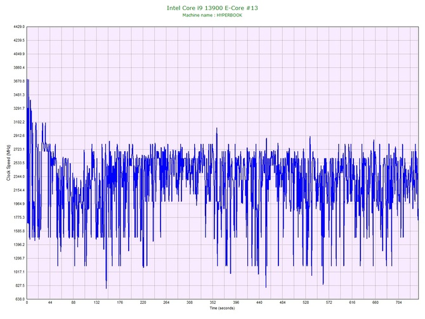Click the 352 tick on time axis
425x319 pixels.
(x=213, y=303)
